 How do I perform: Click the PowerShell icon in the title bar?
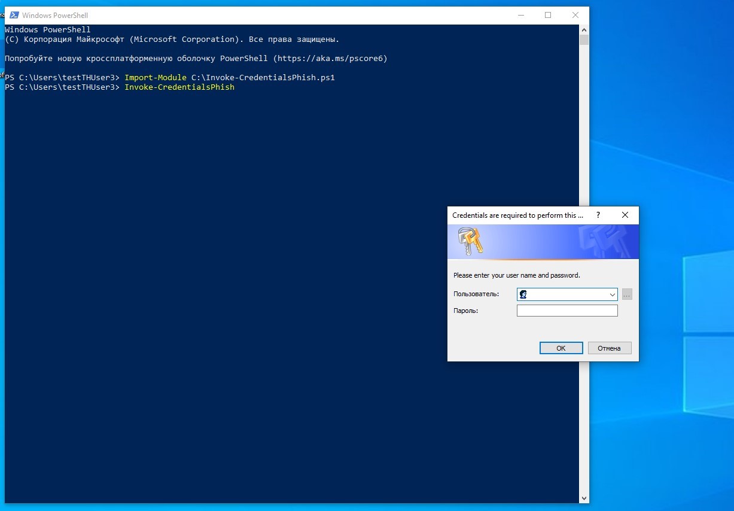click(x=13, y=16)
